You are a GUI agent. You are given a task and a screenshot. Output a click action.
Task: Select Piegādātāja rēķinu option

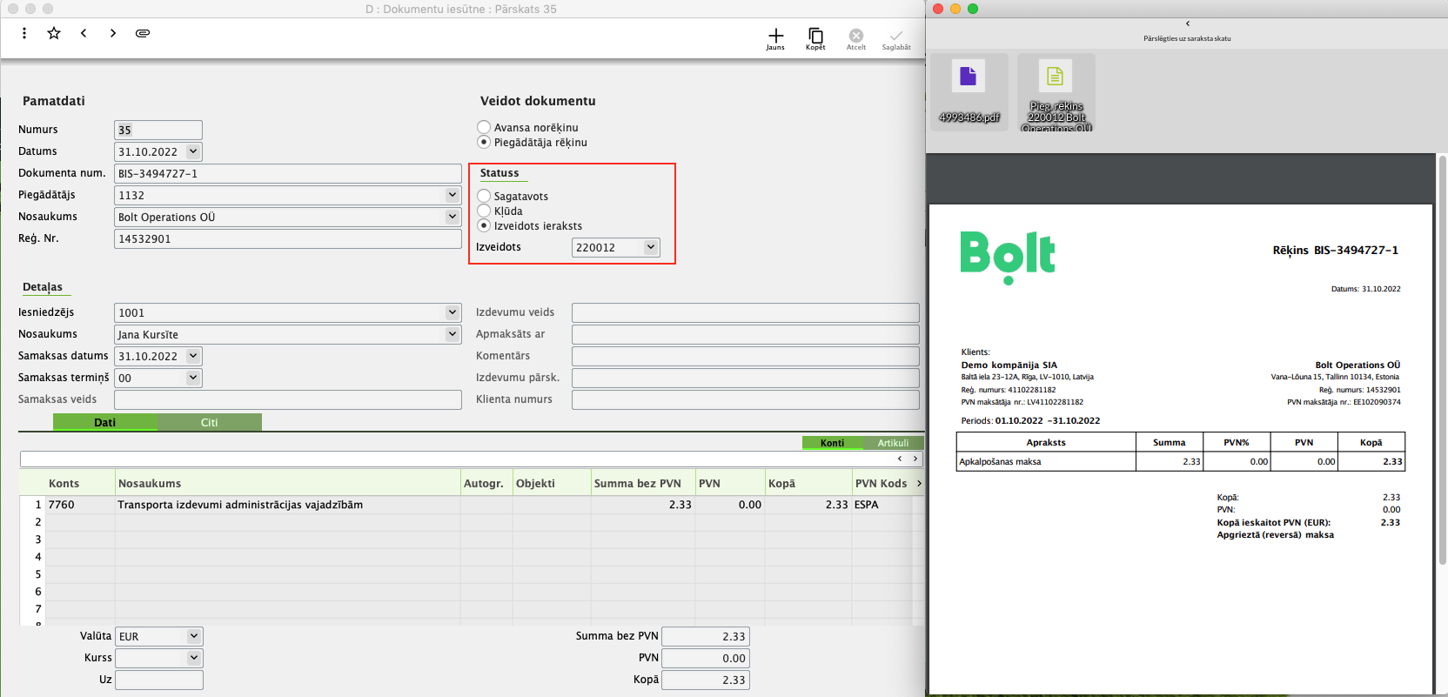tap(484, 142)
